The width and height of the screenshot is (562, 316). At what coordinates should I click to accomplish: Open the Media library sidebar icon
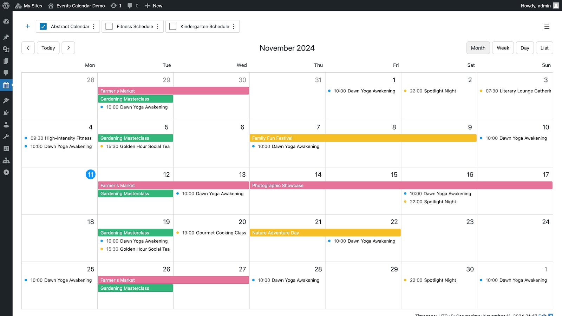pos(6,49)
